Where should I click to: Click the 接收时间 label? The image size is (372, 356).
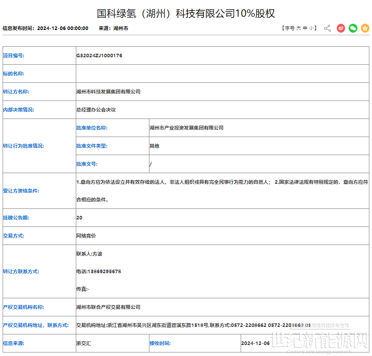pyautogui.click(x=160, y=343)
